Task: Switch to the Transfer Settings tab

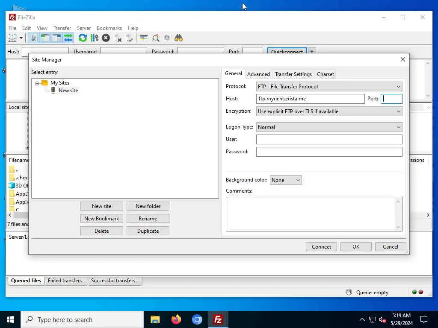Action: (x=293, y=74)
